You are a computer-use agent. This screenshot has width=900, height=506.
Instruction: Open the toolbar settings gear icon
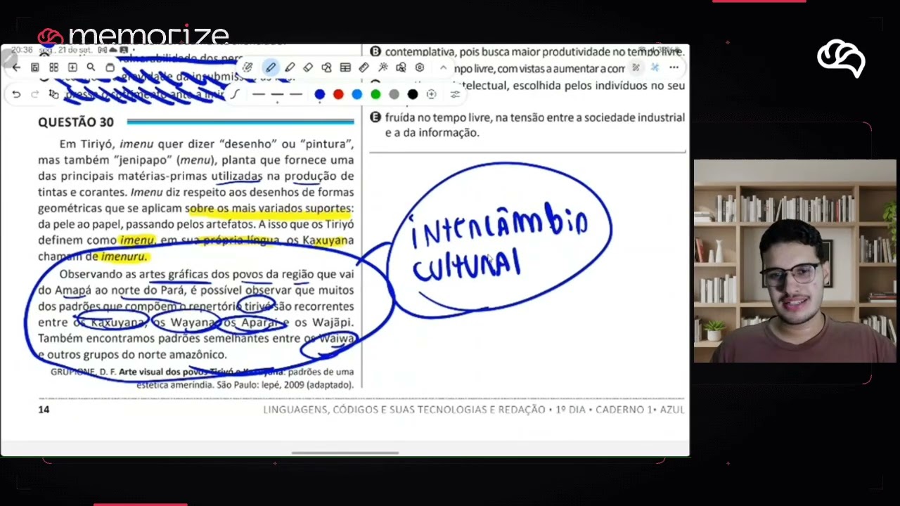pos(420,67)
